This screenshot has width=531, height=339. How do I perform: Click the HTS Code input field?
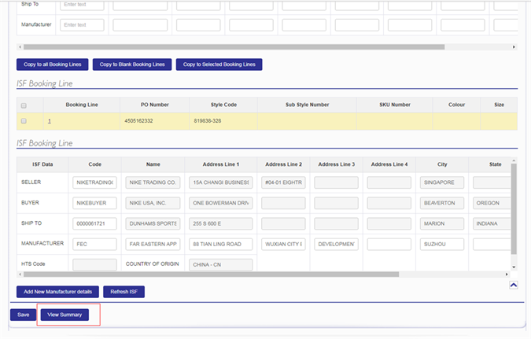click(x=94, y=264)
